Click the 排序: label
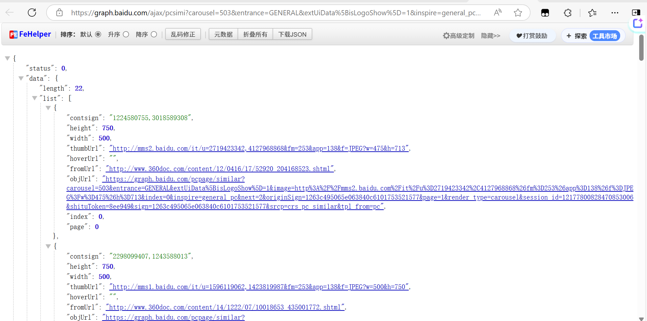Image resolution: width=647 pixels, height=321 pixels. [68, 34]
